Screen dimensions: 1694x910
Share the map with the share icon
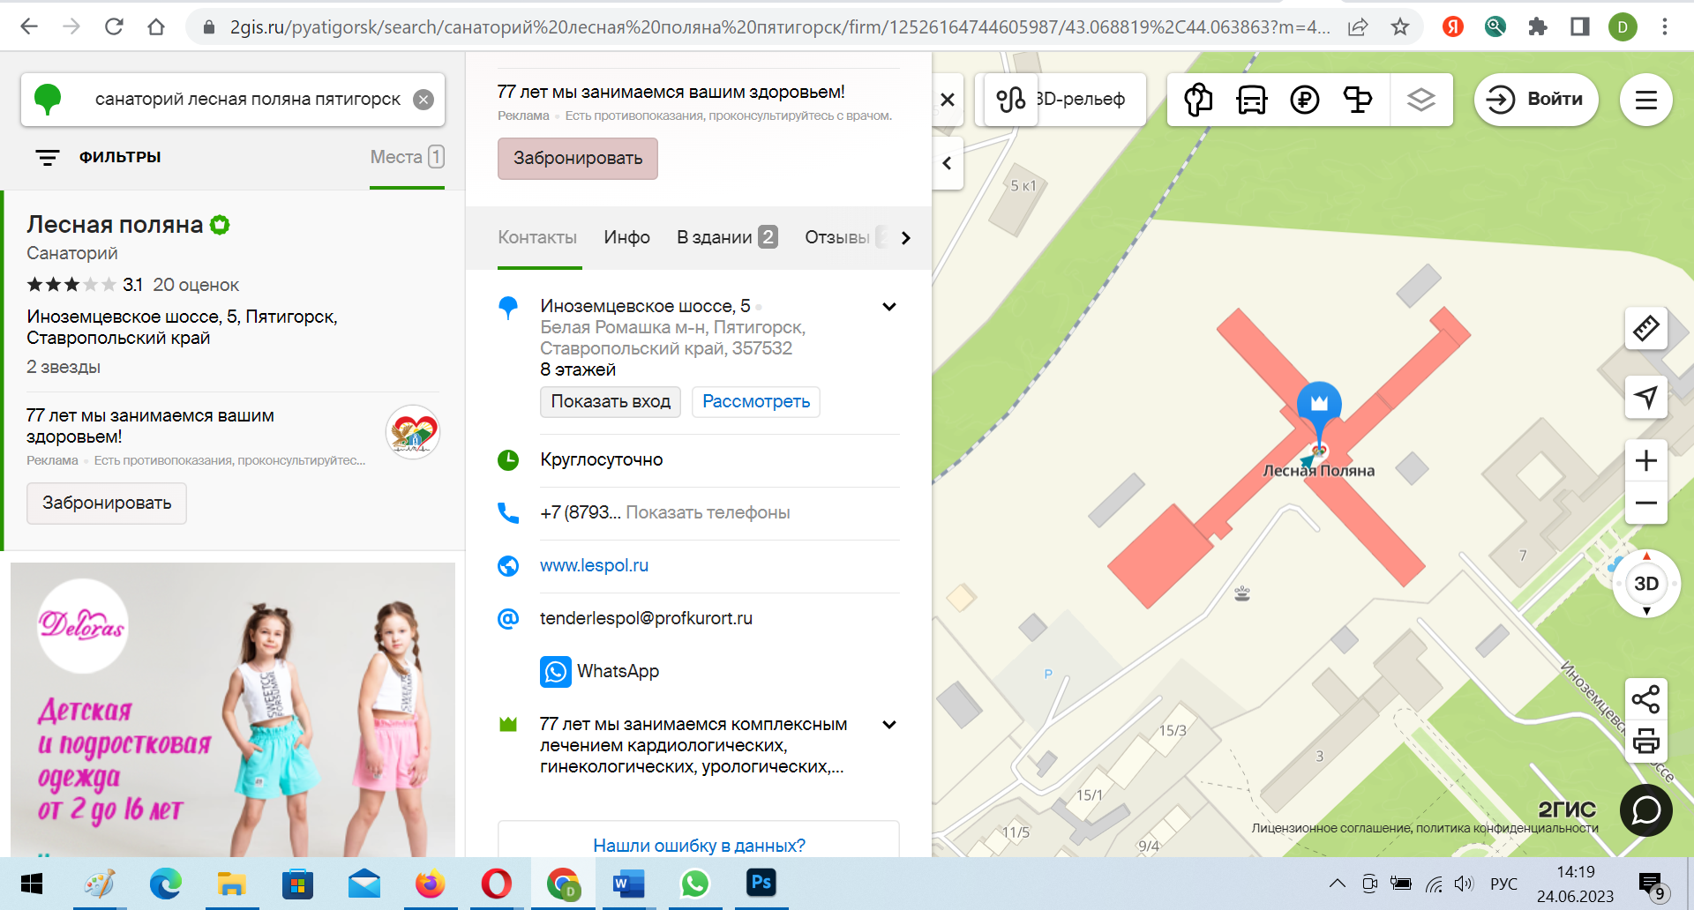(x=1646, y=699)
